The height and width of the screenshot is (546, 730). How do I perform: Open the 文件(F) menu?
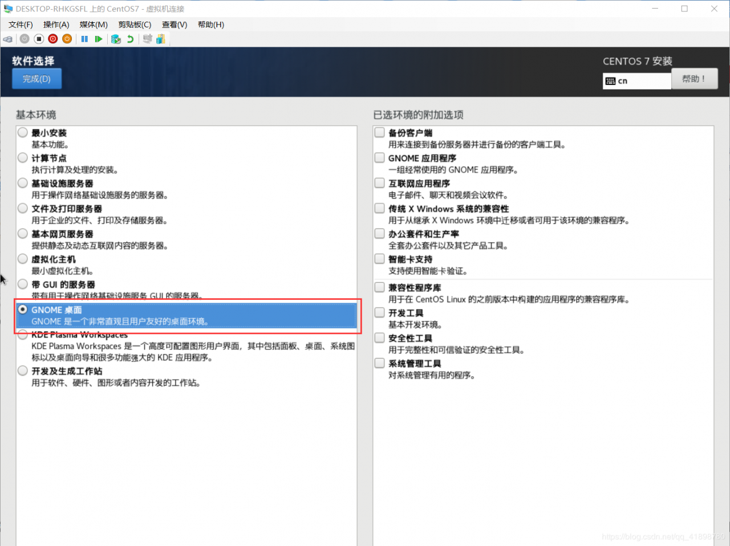tap(21, 25)
